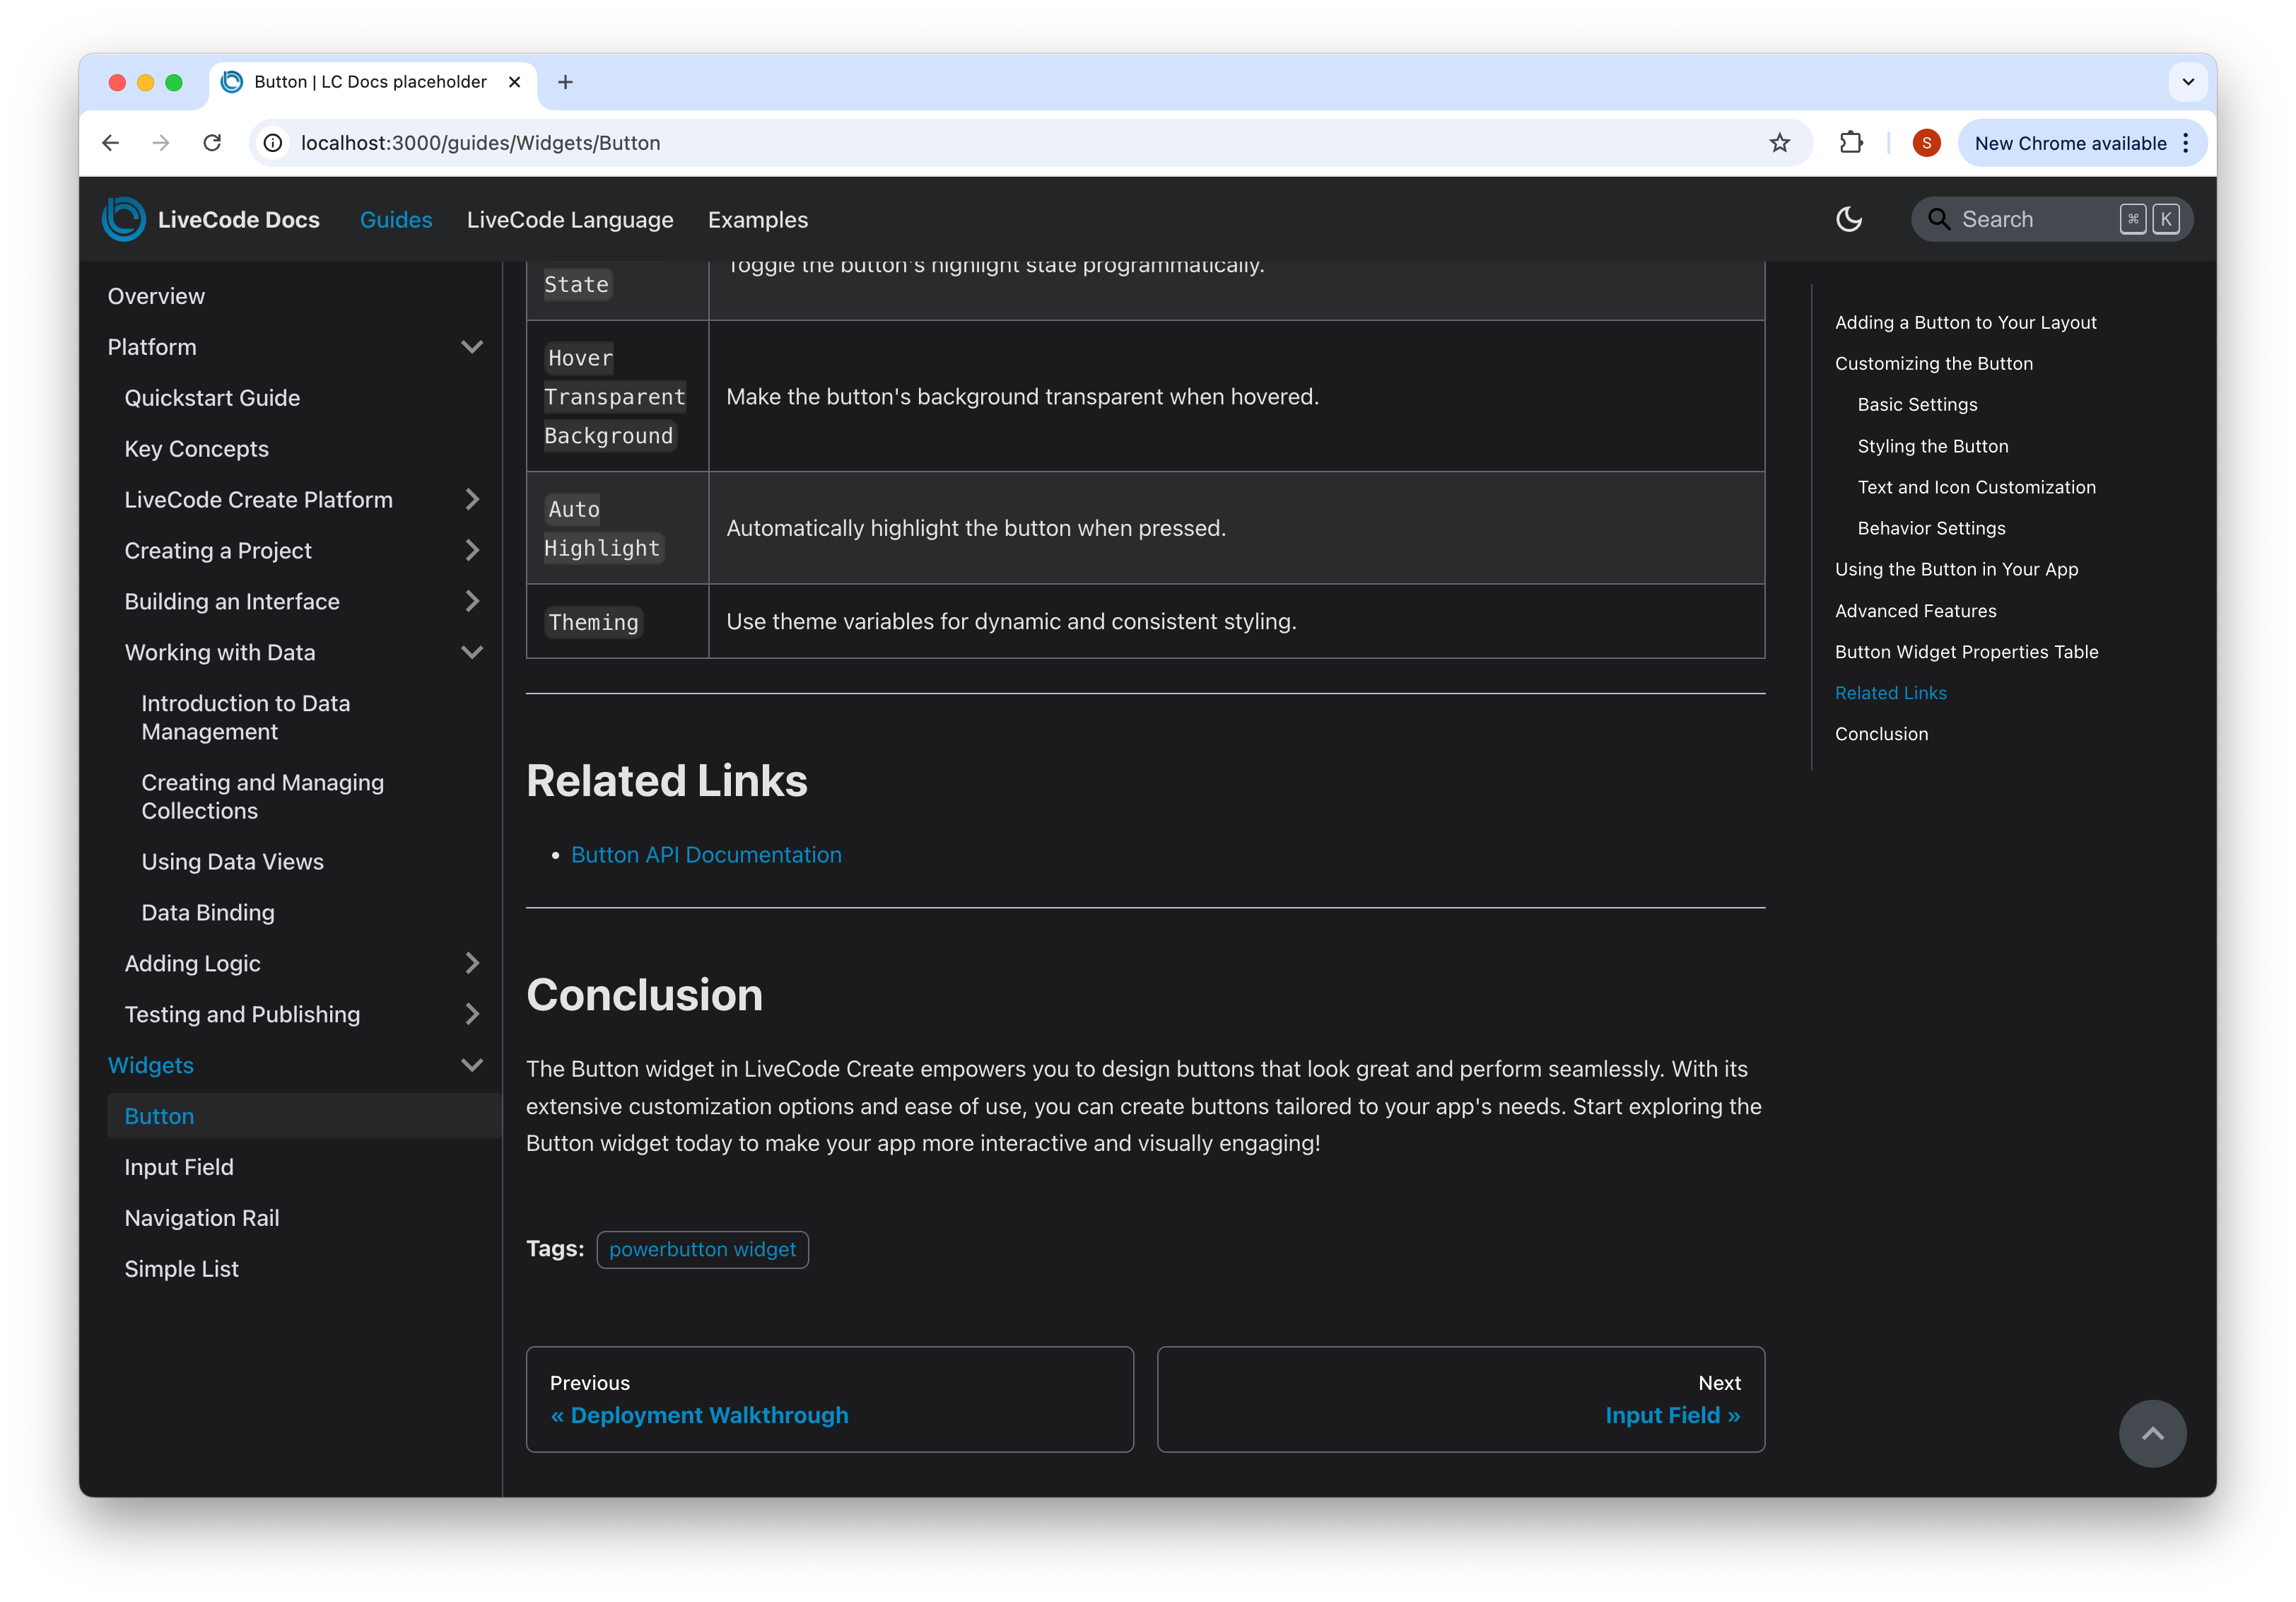
Task: Click the LiveCode Docs logo icon
Action: coord(124,219)
